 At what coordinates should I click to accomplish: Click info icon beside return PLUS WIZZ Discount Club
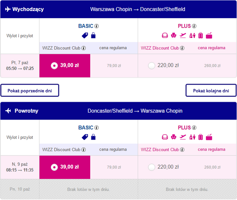click(x=182, y=150)
